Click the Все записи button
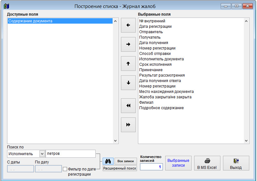The image size is (257, 181). [125, 161]
